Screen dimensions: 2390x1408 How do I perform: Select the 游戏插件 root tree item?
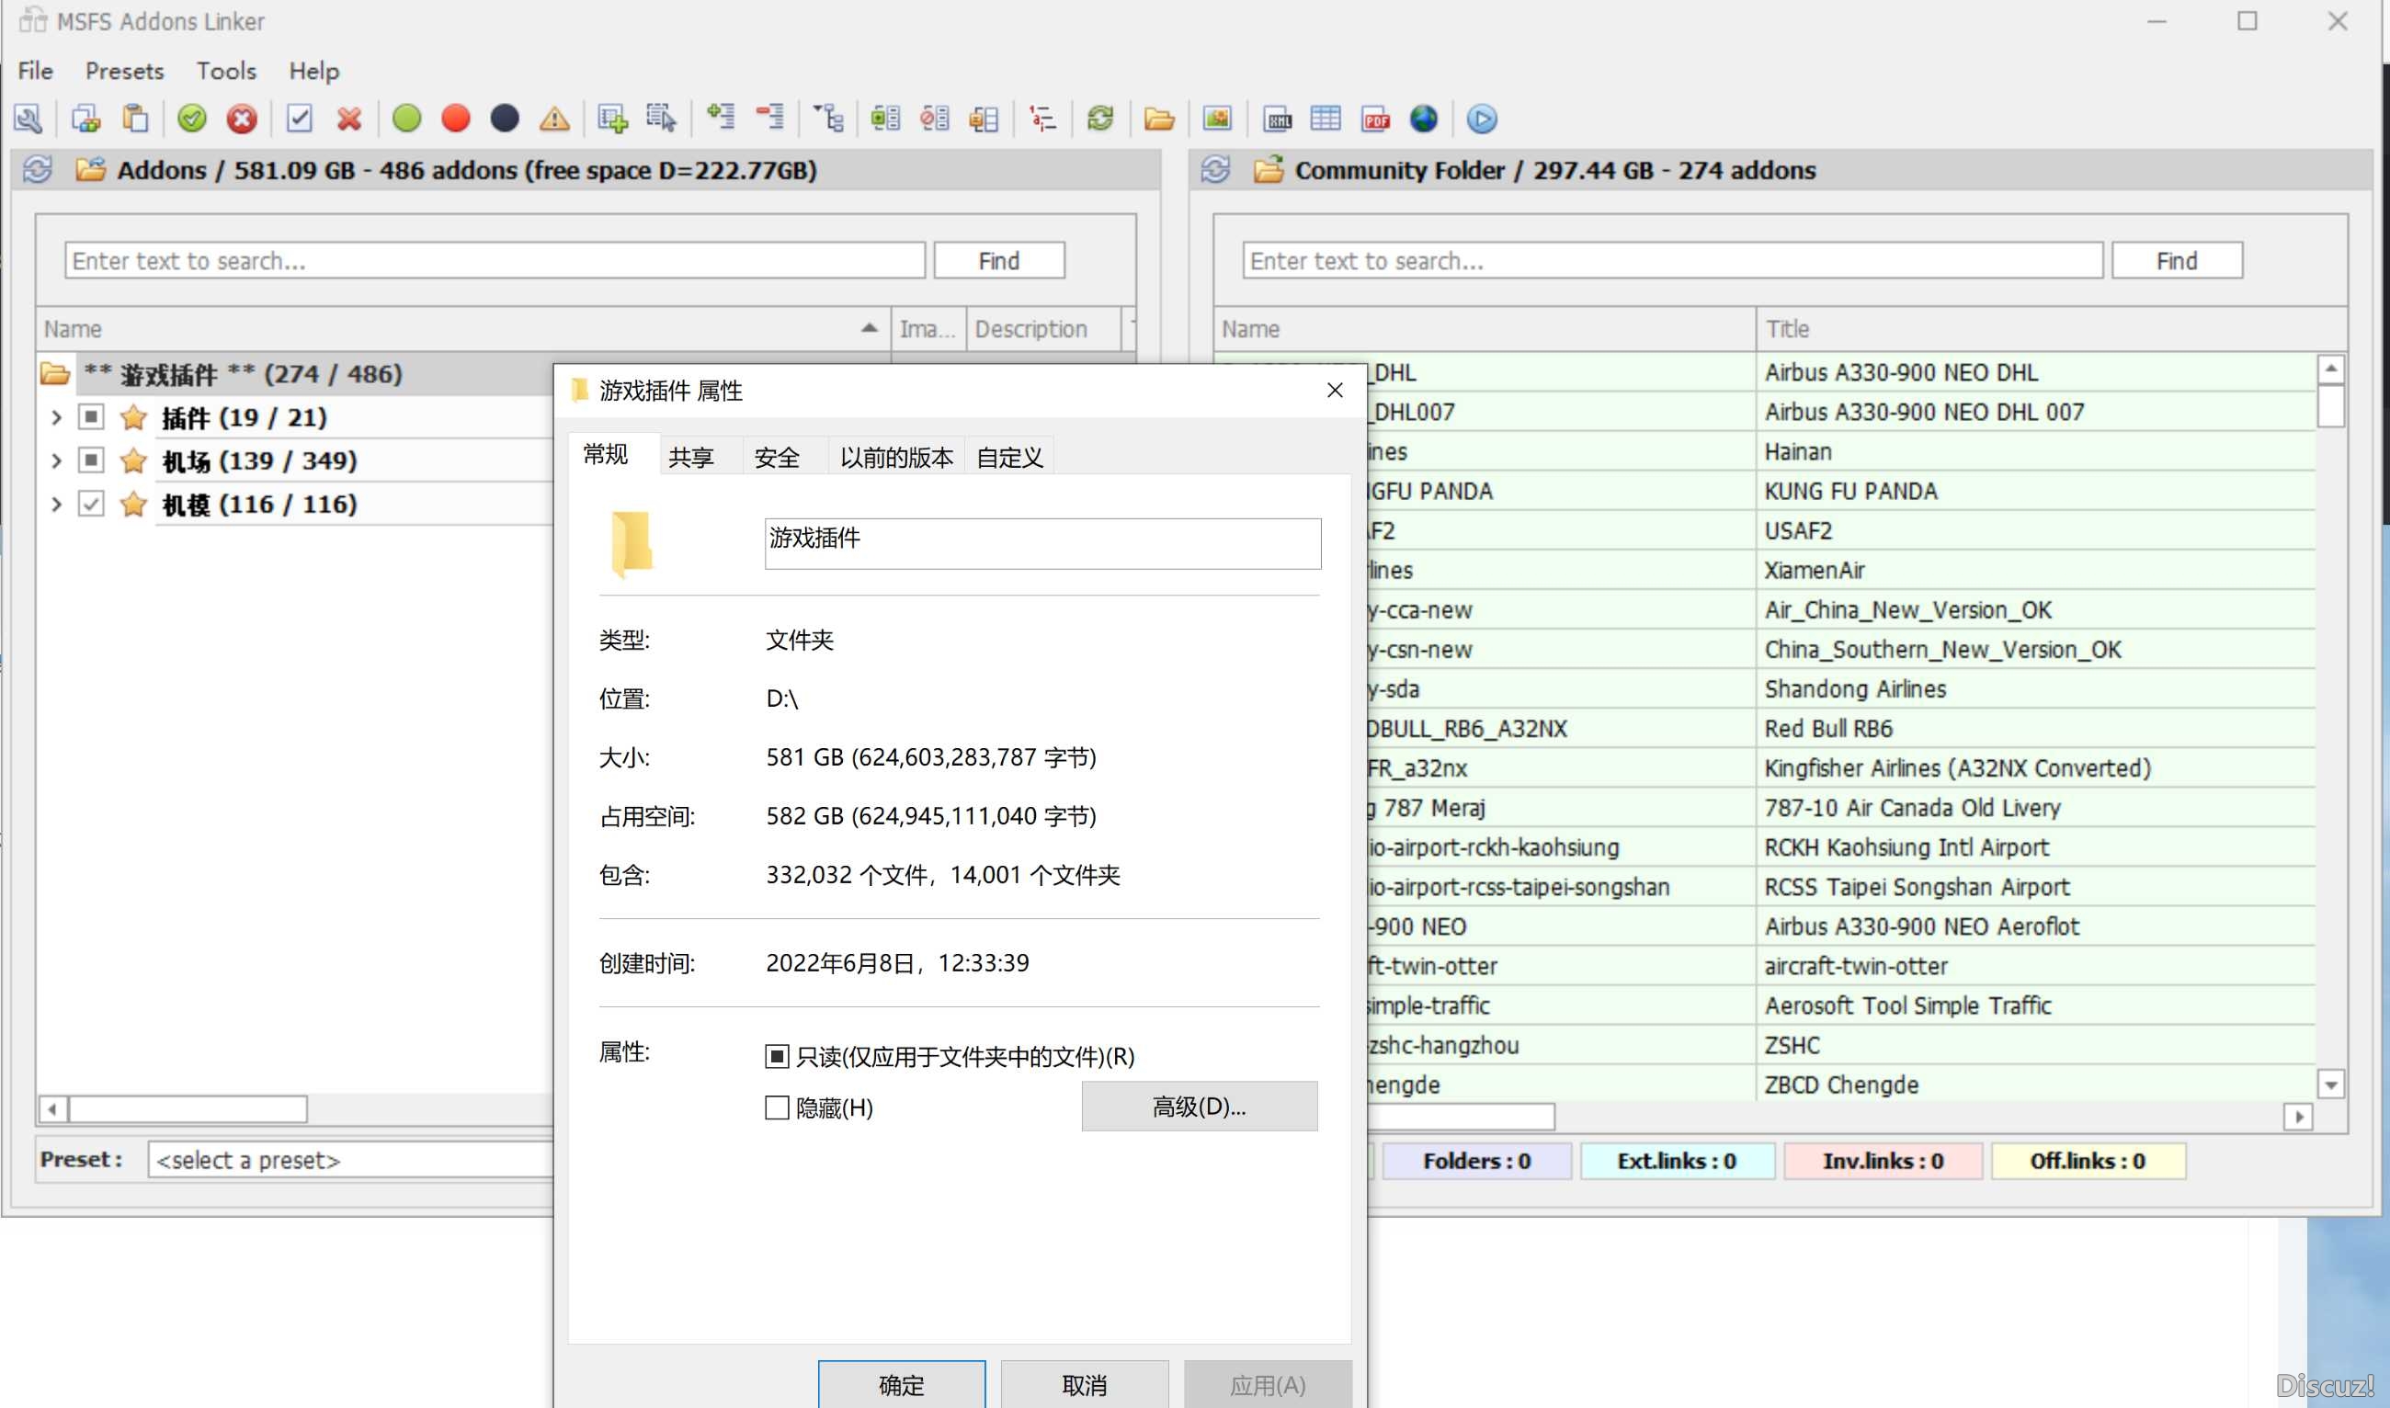(x=243, y=374)
